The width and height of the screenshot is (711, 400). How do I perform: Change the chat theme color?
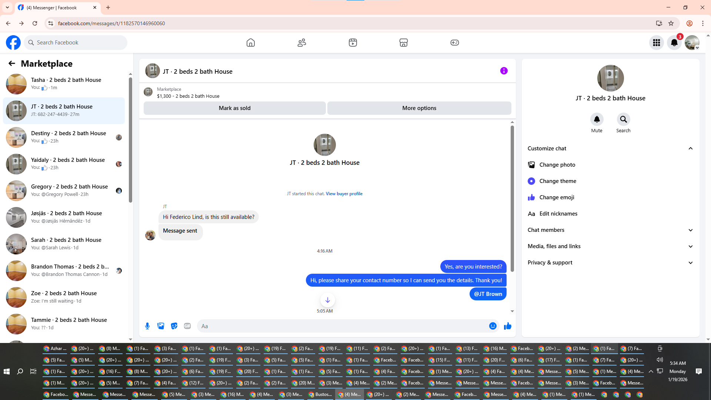(557, 181)
